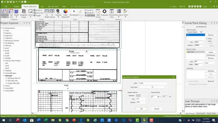Click the Add Backup button
Viewport: 218px width, 123px height.
point(211,55)
